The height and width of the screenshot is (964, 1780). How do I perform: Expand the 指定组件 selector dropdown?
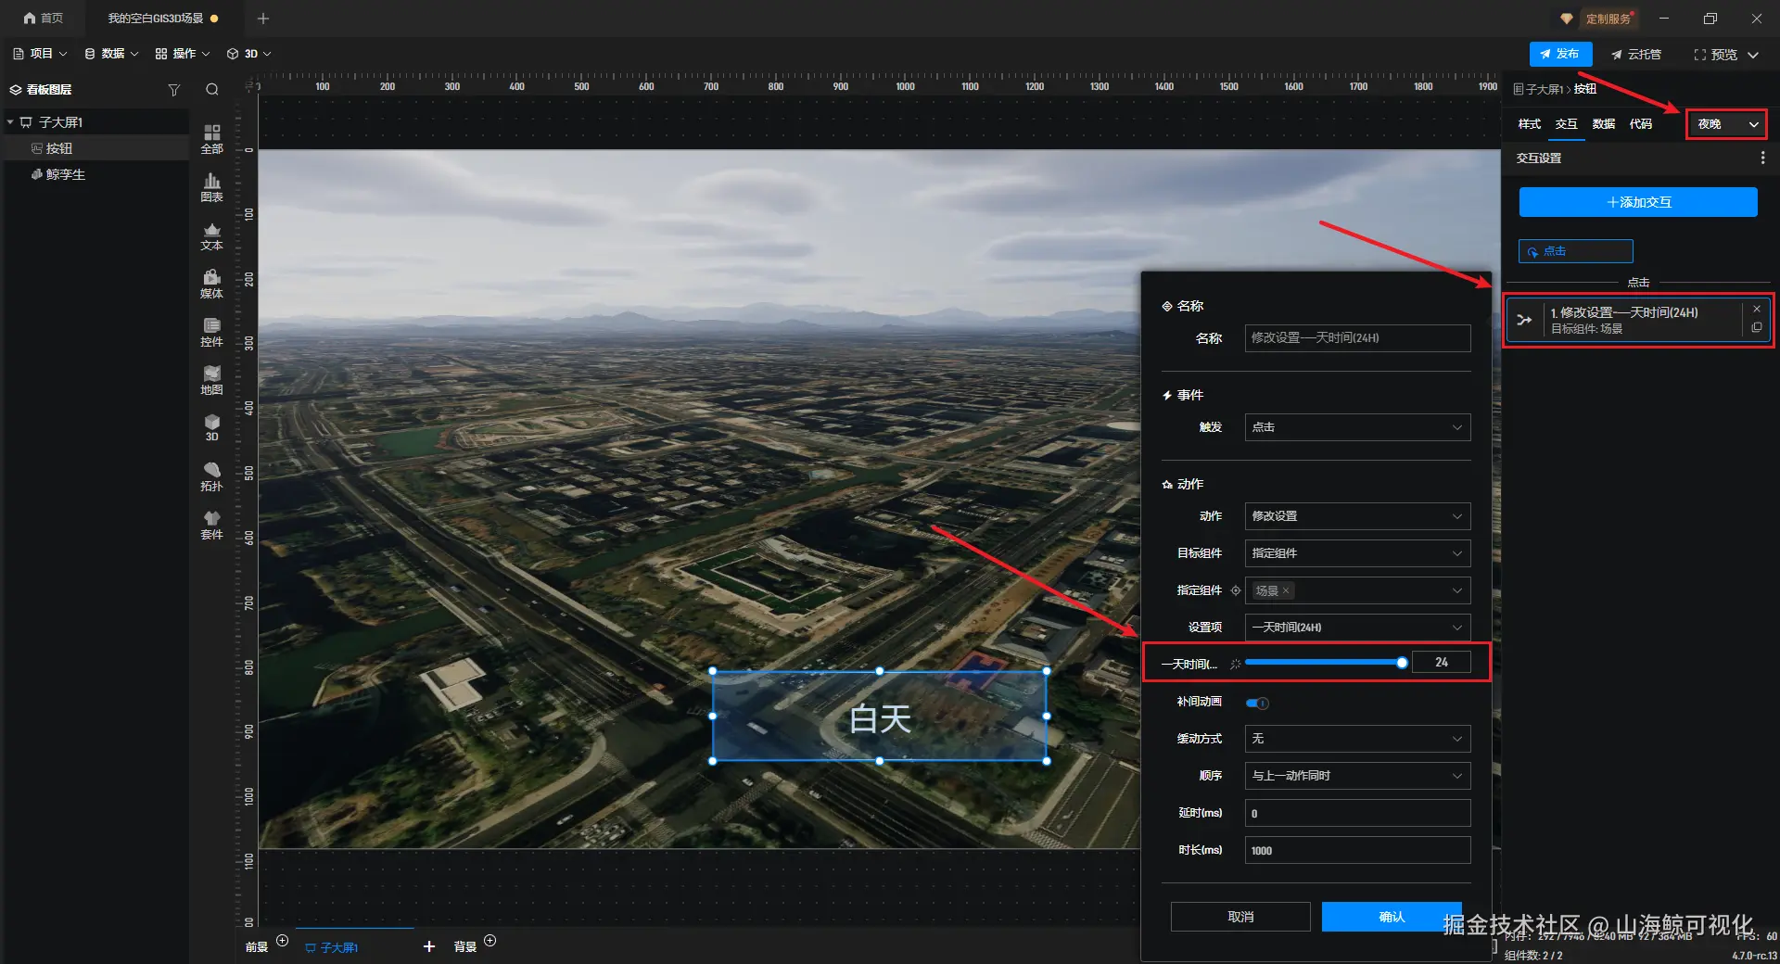coord(1357,590)
